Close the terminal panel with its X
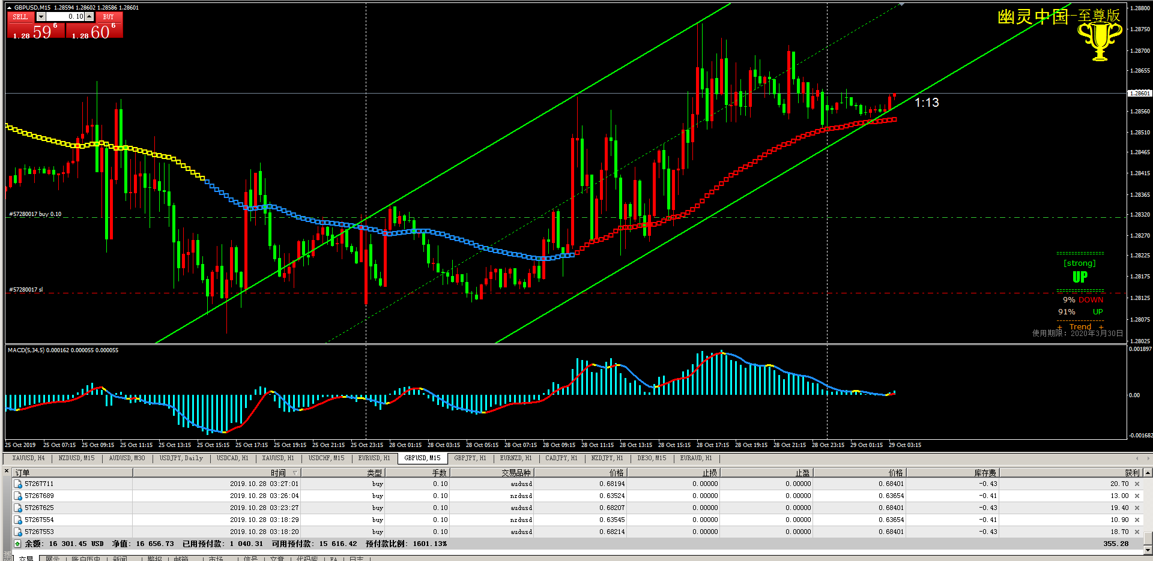Screen dimensions: 1153x561 coord(7,472)
